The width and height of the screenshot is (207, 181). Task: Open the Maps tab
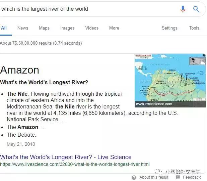point(44,28)
